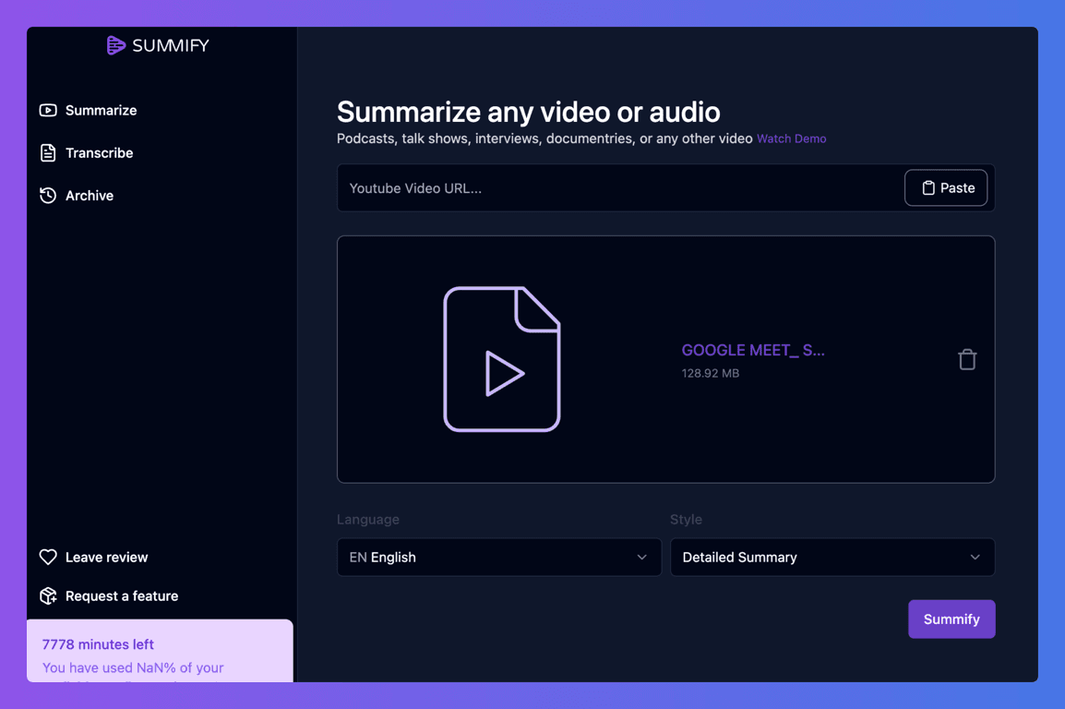Select the Summarize icon in the sidebar

click(x=47, y=110)
